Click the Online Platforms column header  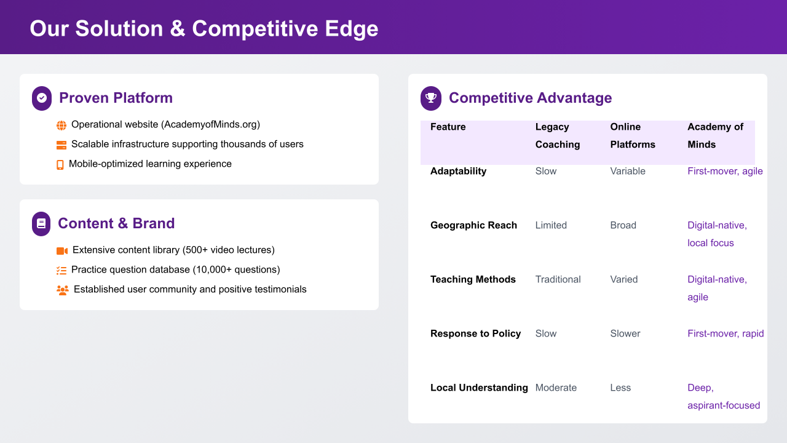click(x=633, y=135)
